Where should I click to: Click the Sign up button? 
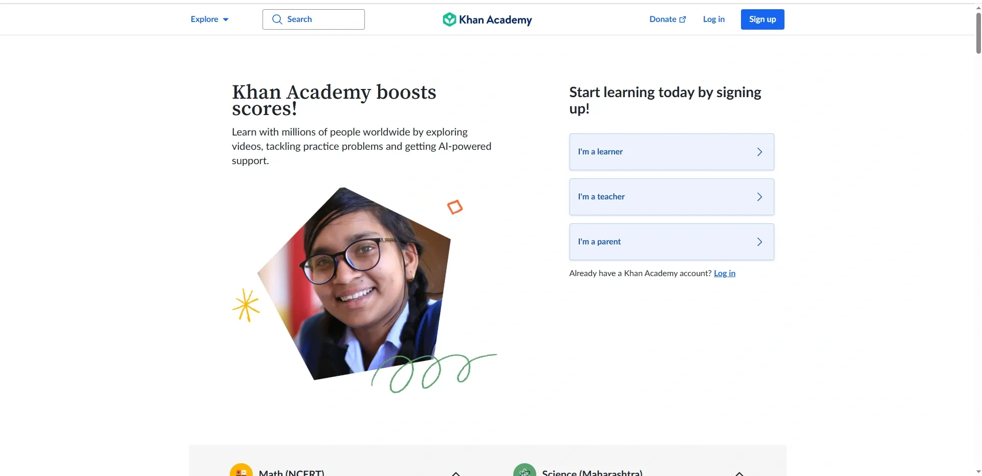pos(762,19)
